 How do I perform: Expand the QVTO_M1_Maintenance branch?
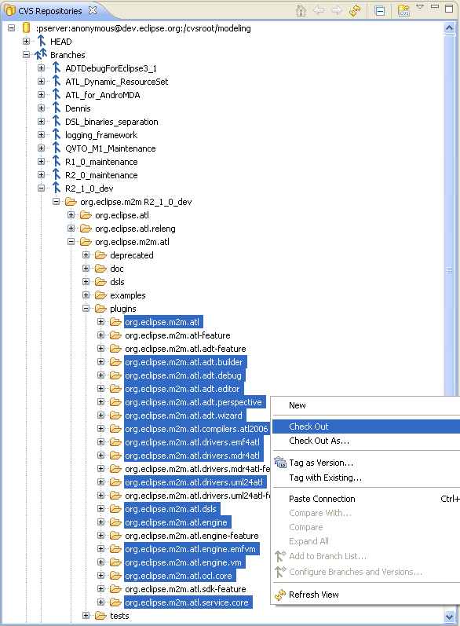click(x=41, y=148)
